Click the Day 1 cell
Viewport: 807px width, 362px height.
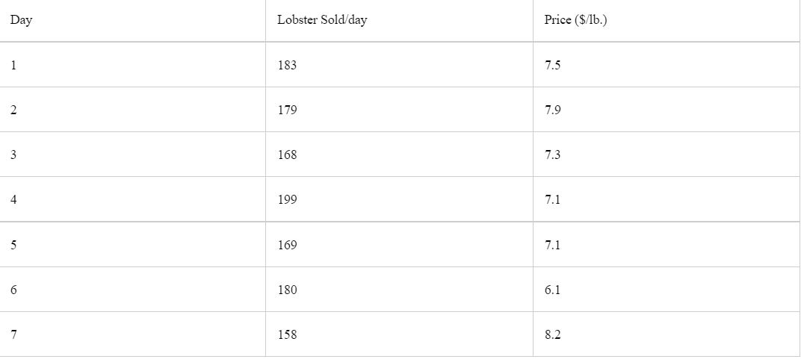pos(132,65)
